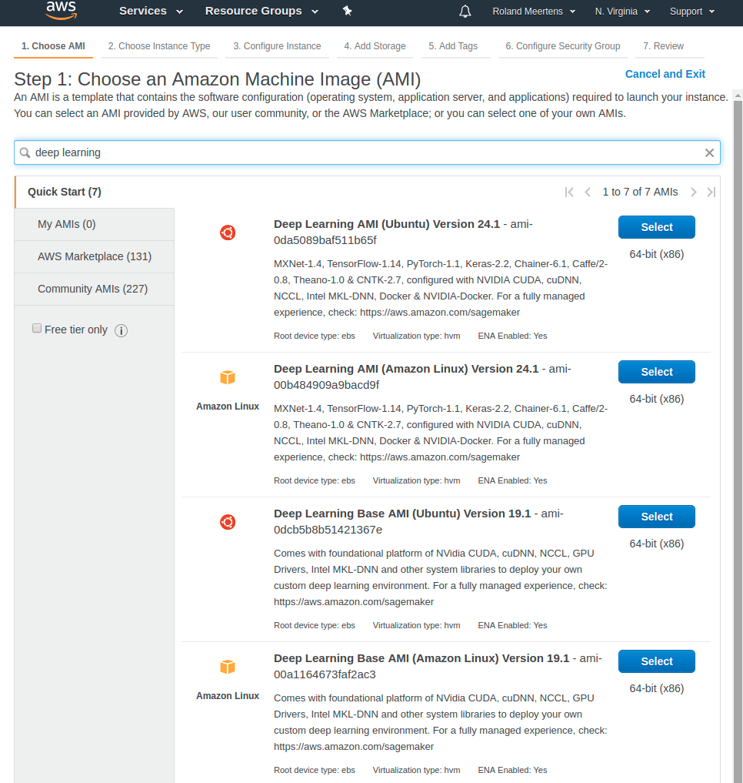This screenshot has width=743, height=783.
Task: Switch to the Choose Instance Type step
Action: coord(159,46)
